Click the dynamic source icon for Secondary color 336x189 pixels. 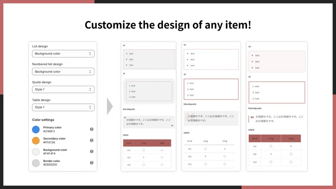pos(92,140)
